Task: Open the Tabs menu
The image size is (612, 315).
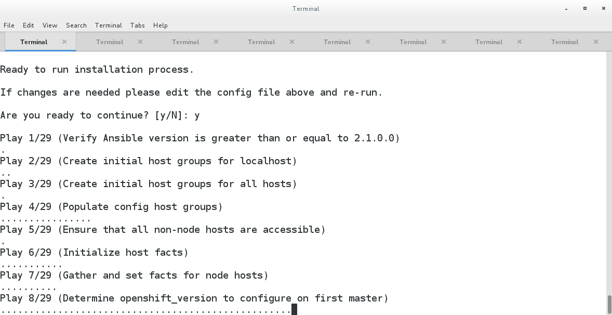Action: pyautogui.click(x=138, y=25)
